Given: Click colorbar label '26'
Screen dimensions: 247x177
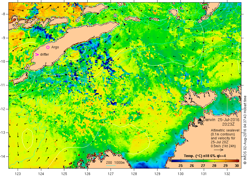Looking at the screenshot, I should click(x=192, y=166).
